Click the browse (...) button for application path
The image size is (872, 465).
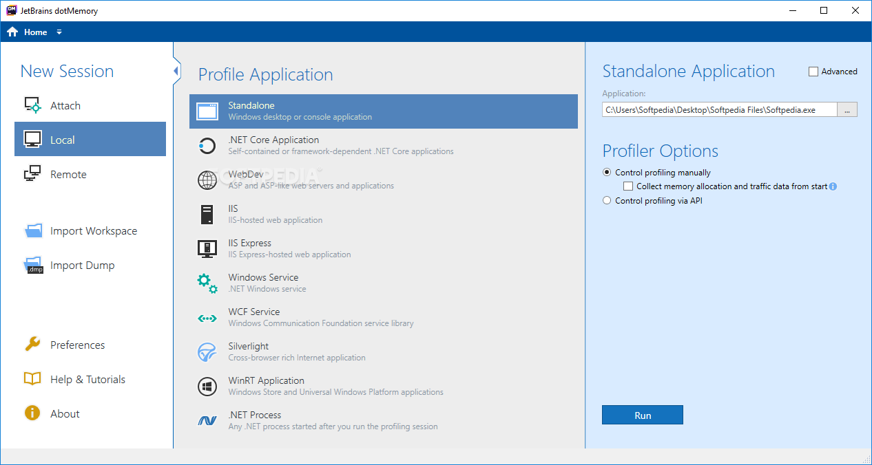tap(847, 109)
